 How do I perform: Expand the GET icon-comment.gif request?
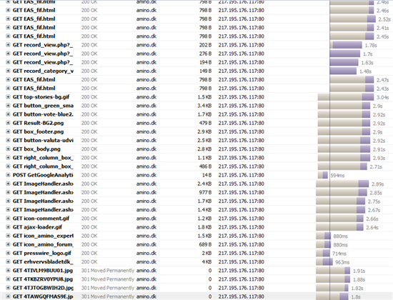(x=8, y=219)
